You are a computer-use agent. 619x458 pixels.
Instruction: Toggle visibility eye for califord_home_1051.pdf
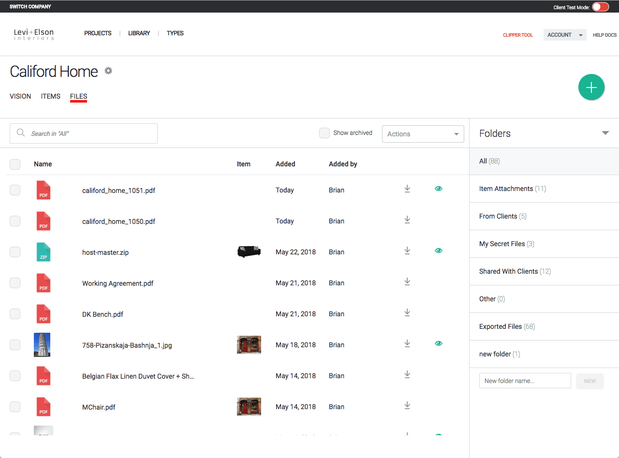[x=439, y=189]
